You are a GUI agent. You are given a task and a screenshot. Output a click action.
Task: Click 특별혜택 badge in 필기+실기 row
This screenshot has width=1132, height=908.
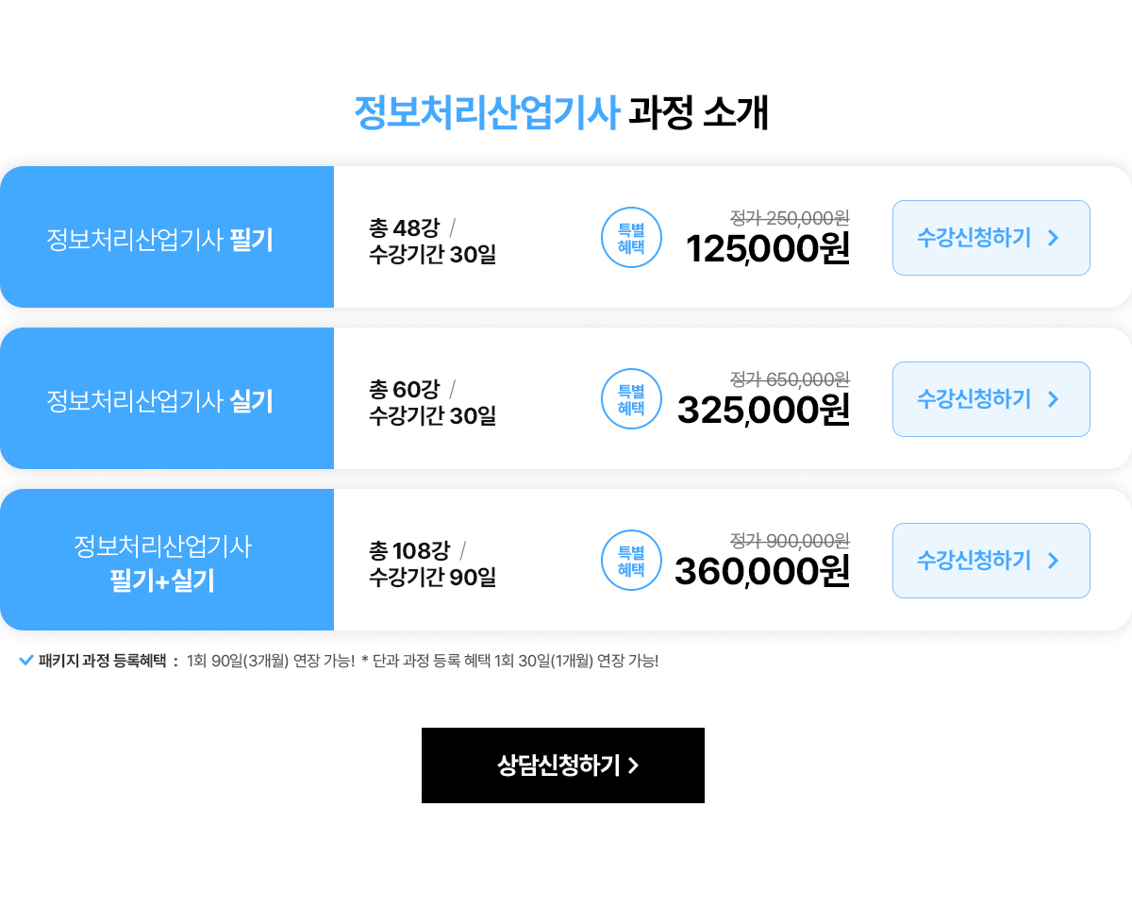click(x=631, y=561)
